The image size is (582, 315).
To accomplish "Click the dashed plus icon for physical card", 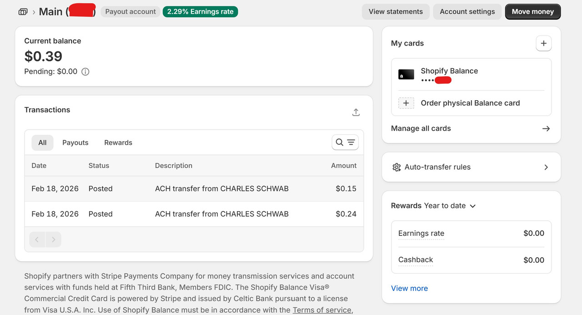I will (x=406, y=103).
